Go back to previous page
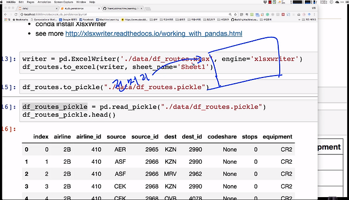Screen dimensions: 349x200 coord(5,15)
